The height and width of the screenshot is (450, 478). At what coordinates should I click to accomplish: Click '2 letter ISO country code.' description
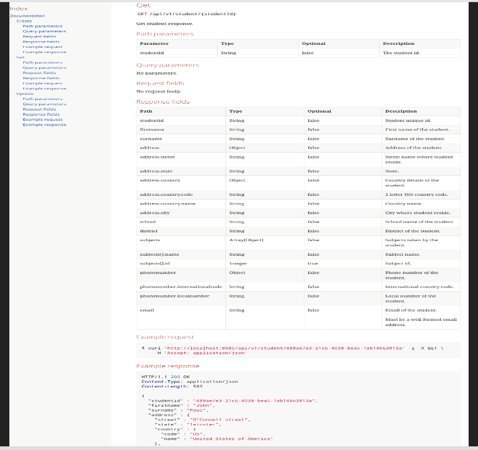point(417,194)
